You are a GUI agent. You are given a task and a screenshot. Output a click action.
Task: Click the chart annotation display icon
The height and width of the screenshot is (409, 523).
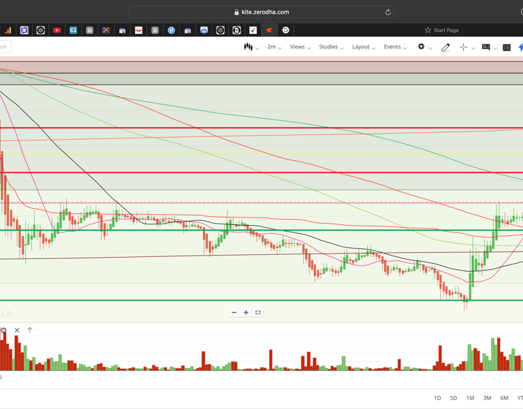486,48
